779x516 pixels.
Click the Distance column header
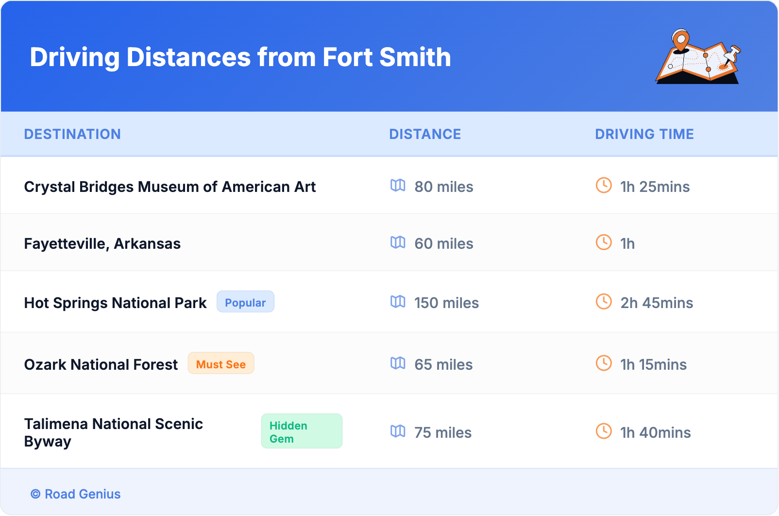(425, 134)
